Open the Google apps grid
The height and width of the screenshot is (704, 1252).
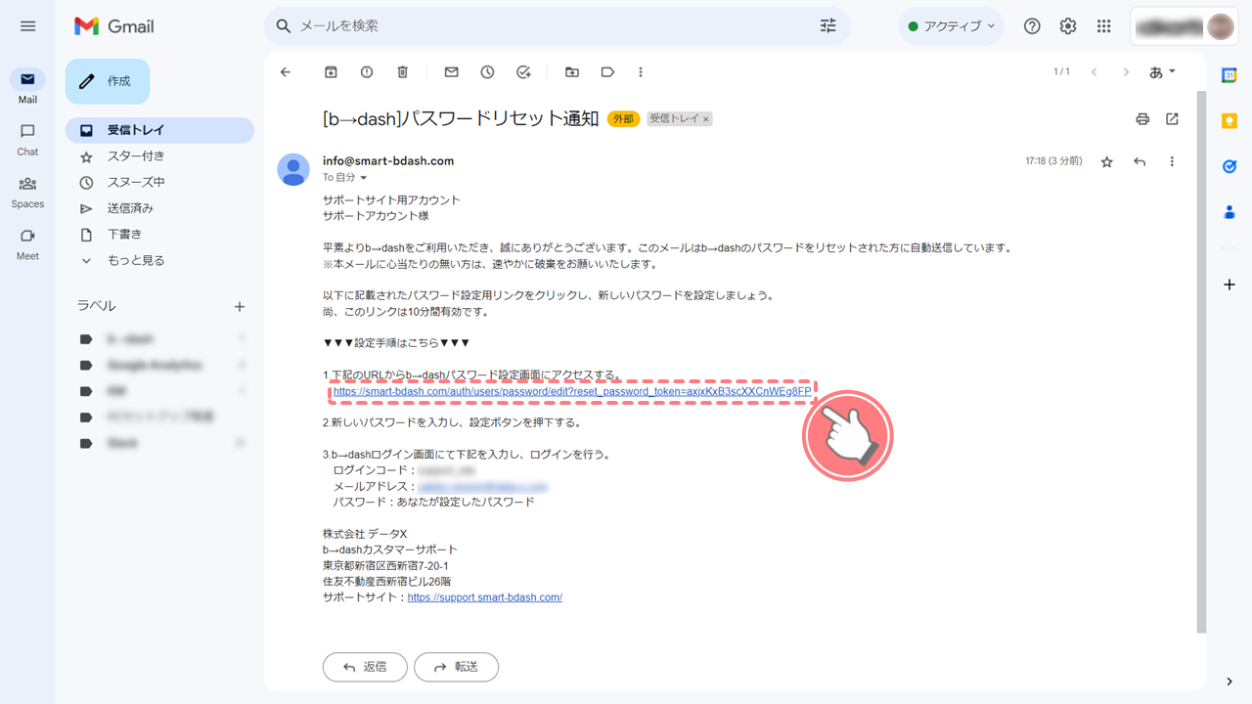click(x=1104, y=26)
